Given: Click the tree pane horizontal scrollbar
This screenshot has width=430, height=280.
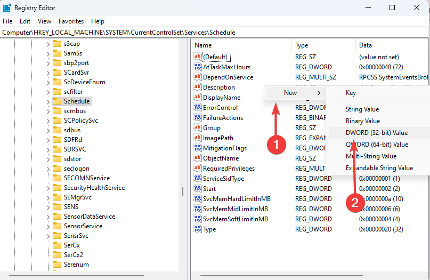Looking at the screenshot, I should click(77, 275).
